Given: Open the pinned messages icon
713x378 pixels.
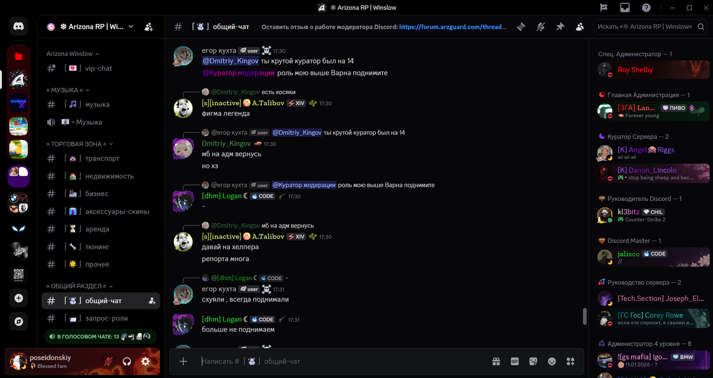Looking at the screenshot, I should coord(560,26).
